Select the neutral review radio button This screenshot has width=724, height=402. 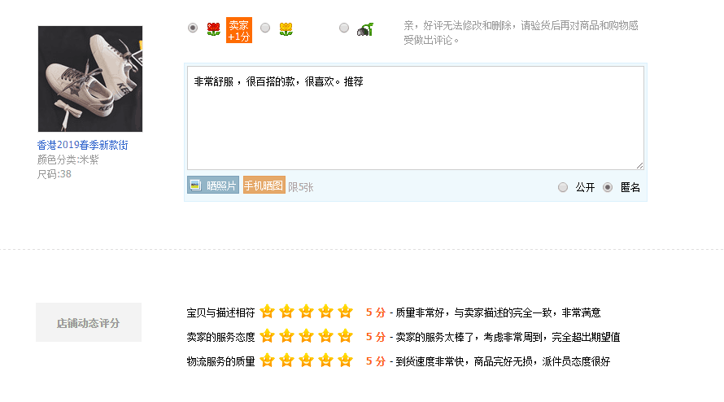[265, 28]
